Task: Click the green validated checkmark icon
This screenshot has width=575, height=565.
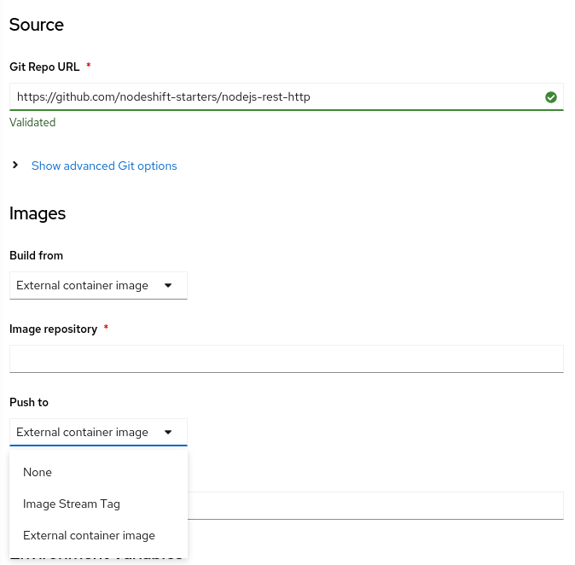Action: [x=550, y=97]
